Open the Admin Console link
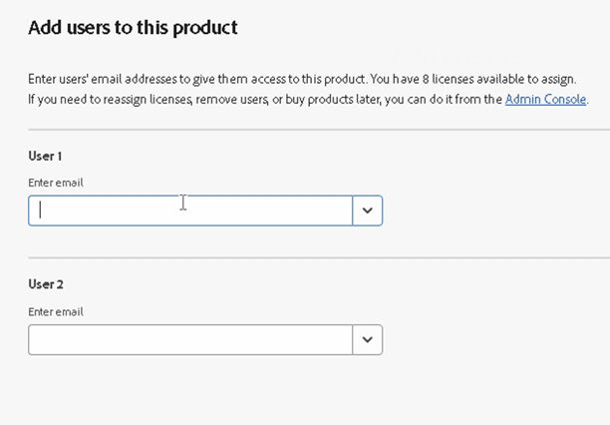The height and width of the screenshot is (425, 610). pos(545,100)
